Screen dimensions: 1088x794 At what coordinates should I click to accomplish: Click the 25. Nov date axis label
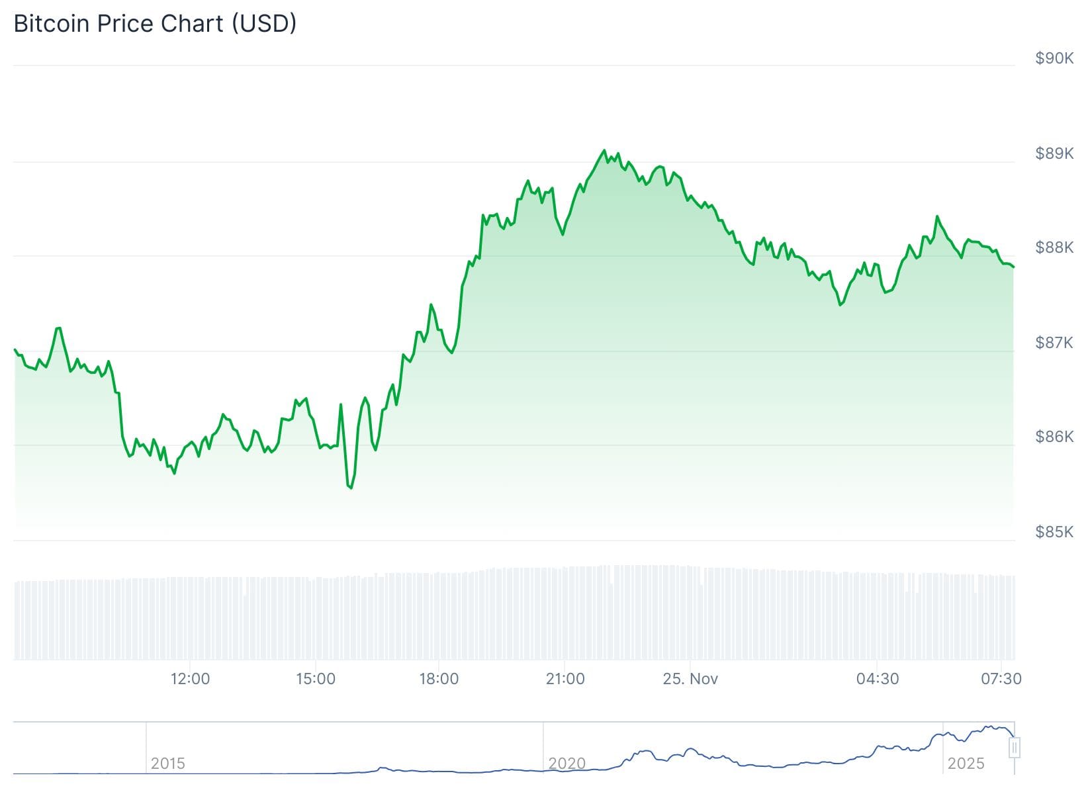click(x=690, y=679)
